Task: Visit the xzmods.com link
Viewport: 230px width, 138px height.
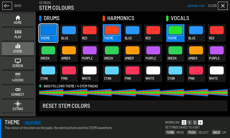Action: [196, 6]
